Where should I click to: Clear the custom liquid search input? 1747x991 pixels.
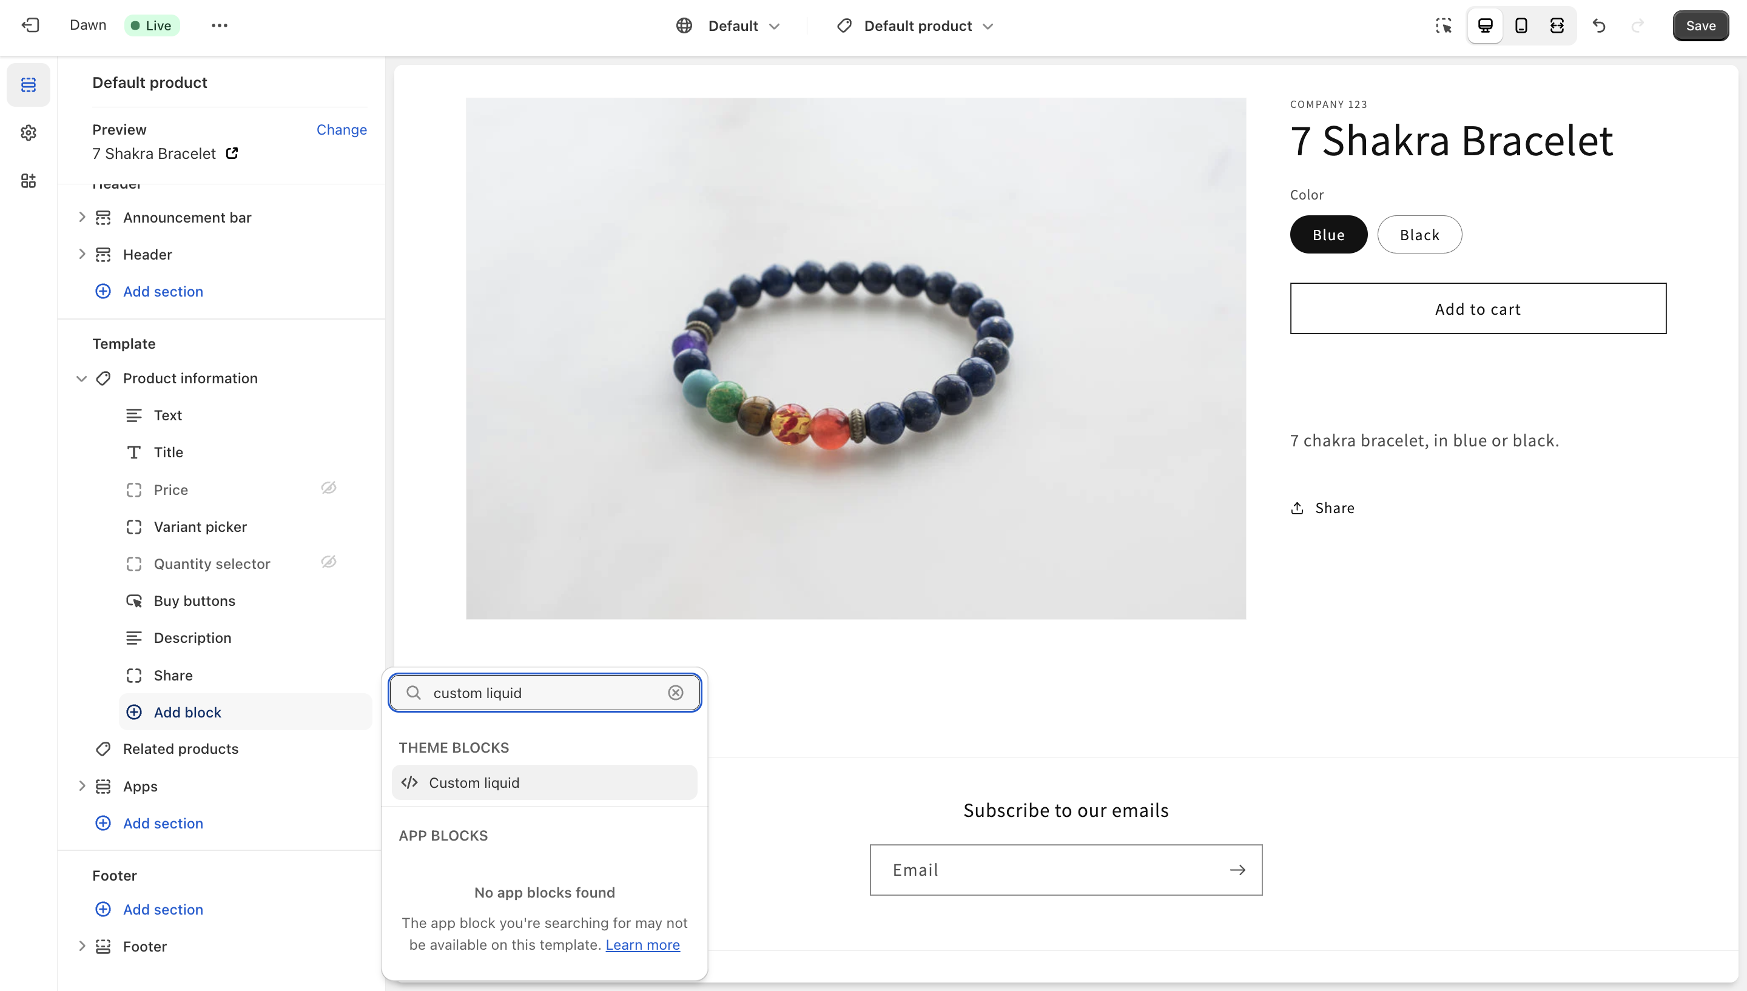[x=676, y=692]
